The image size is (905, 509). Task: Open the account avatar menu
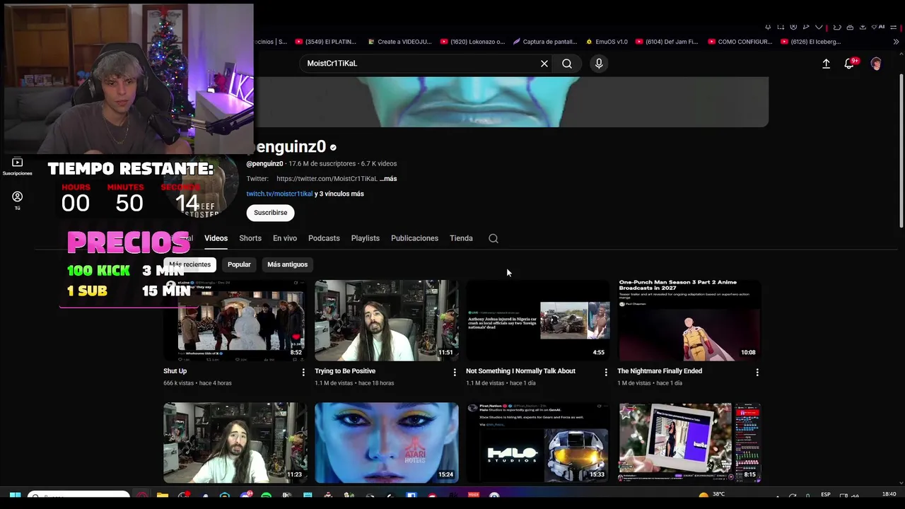pos(876,64)
